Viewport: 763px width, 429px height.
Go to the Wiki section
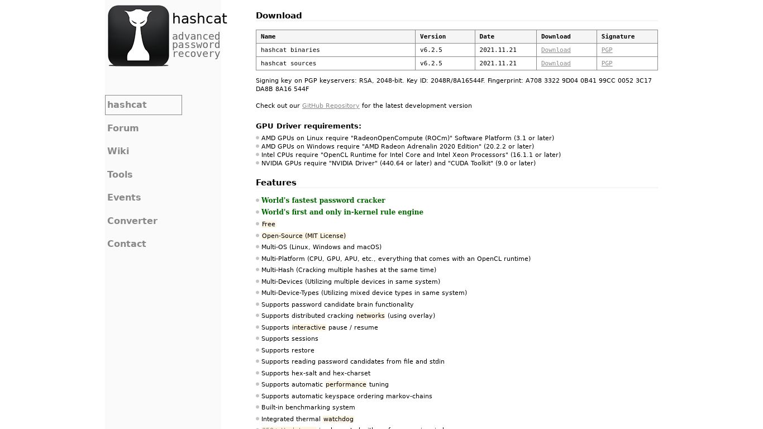(x=118, y=151)
